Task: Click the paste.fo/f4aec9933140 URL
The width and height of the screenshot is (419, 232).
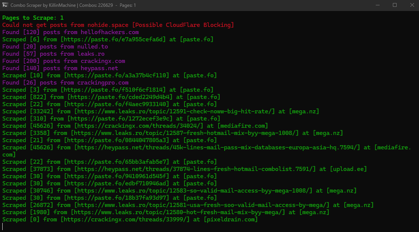Action: [x=117, y=104]
